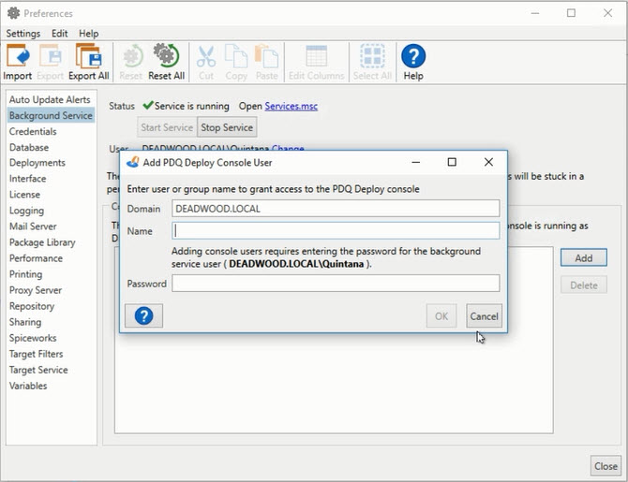This screenshot has height=482, width=628.
Task: Click inside the Password field
Action: 336,284
